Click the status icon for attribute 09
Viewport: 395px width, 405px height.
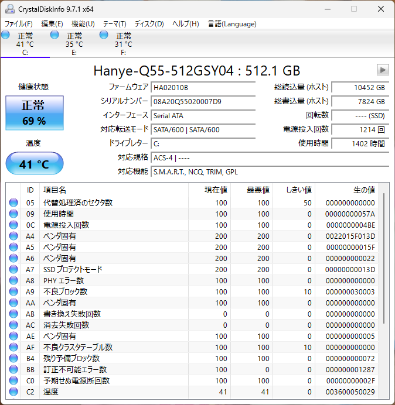point(13,214)
